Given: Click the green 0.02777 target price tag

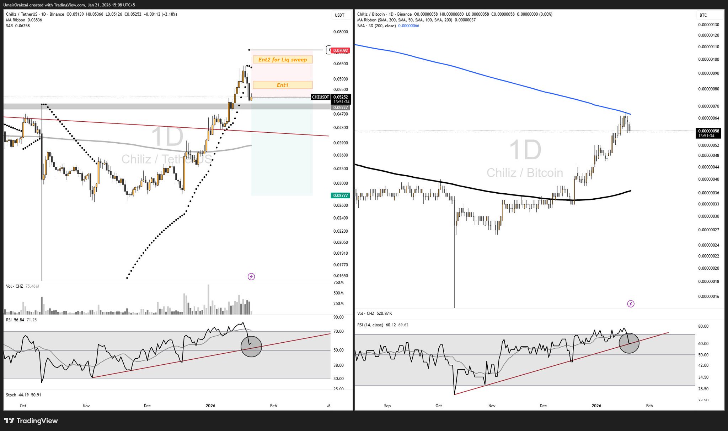Looking at the screenshot, I should (x=340, y=195).
